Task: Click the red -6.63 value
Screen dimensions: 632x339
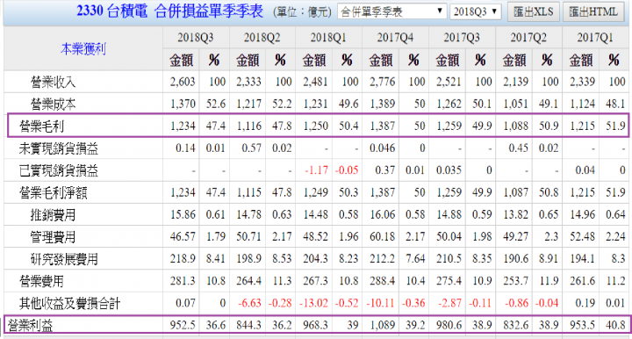Action: click(x=249, y=303)
